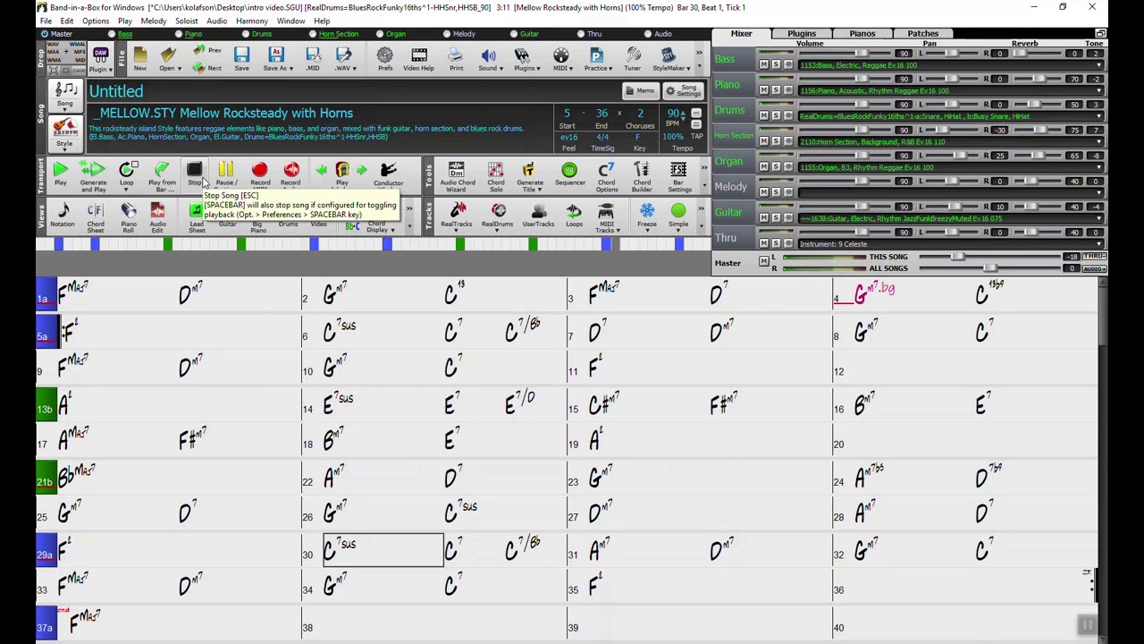Image resolution: width=1144 pixels, height=644 pixels.
Task: Open the Notation view
Action: click(x=63, y=215)
